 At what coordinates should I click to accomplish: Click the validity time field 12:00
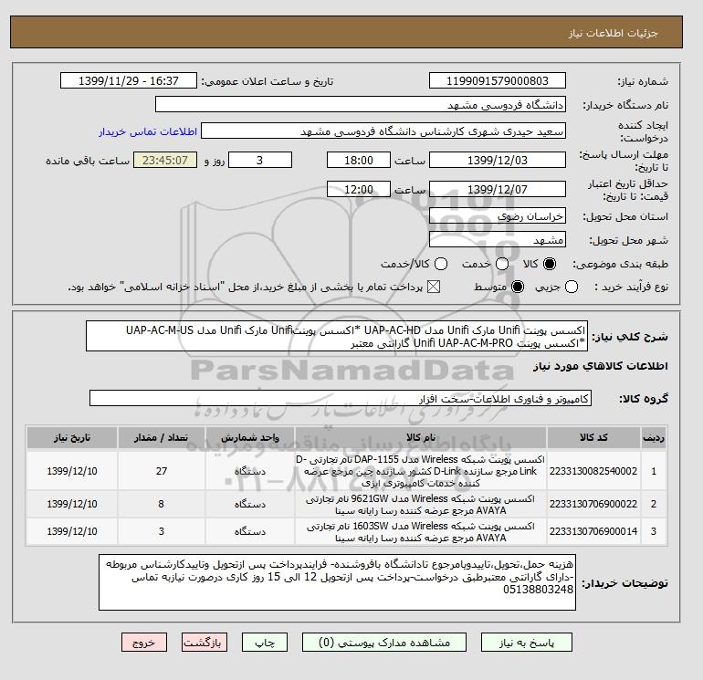(x=359, y=189)
